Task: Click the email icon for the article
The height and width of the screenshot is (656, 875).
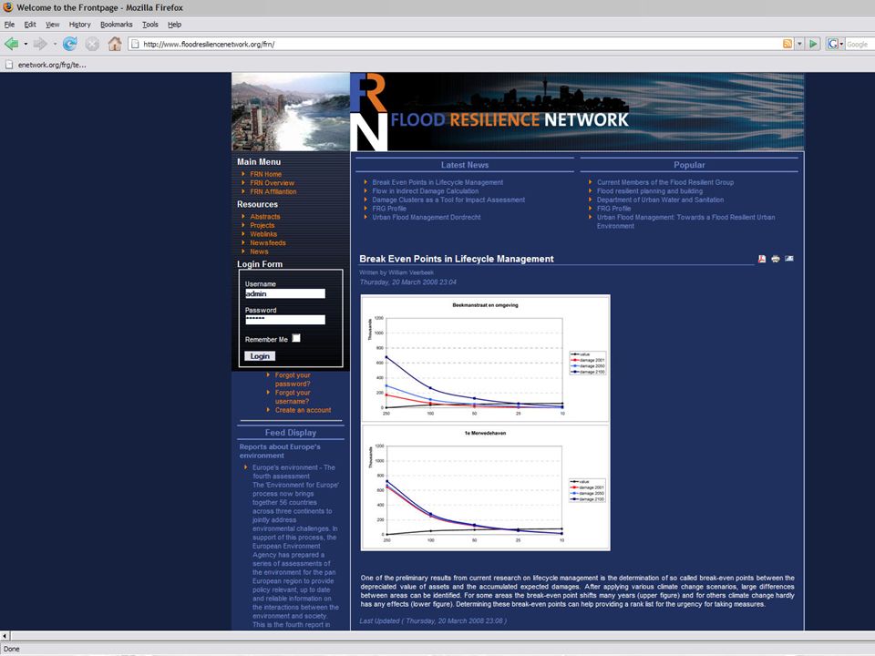Action: 789,258
